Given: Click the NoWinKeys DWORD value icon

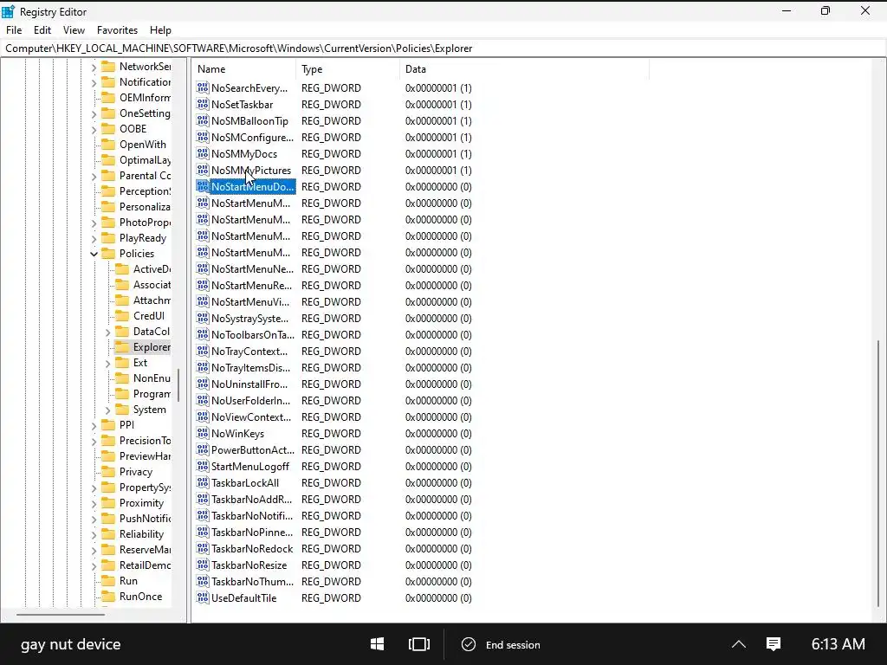Looking at the screenshot, I should click(x=203, y=433).
